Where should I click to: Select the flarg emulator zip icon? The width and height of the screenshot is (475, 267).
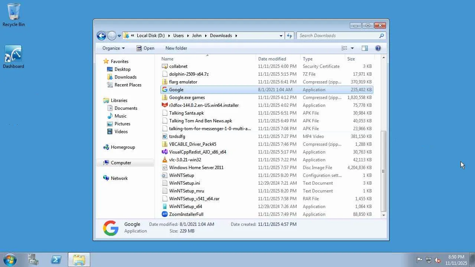pos(165,82)
